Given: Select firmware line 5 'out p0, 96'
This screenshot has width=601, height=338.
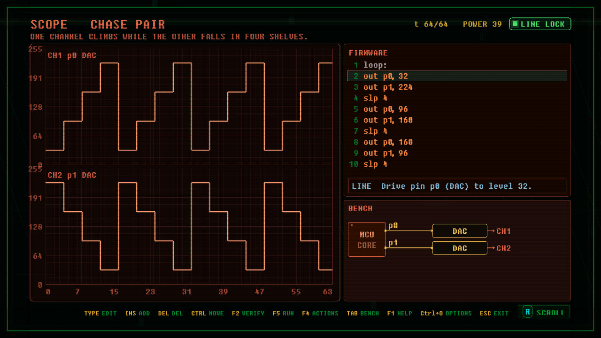Looking at the screenshot, I should [x=457, y=109].
